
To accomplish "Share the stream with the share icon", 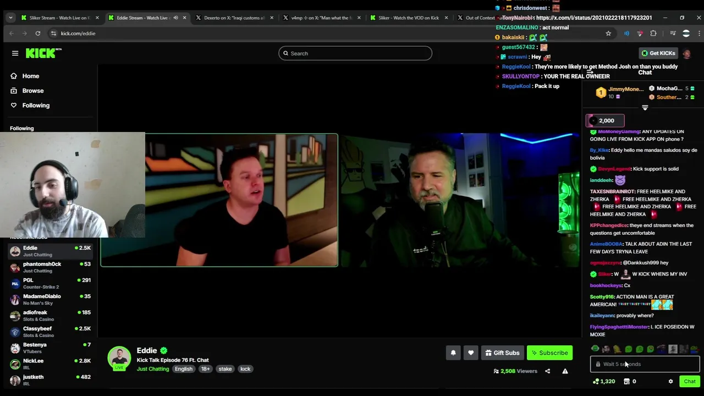I will [x=547, y=371].
